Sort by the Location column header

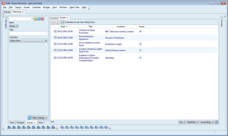pyautogui.click(x=121, y=26)
